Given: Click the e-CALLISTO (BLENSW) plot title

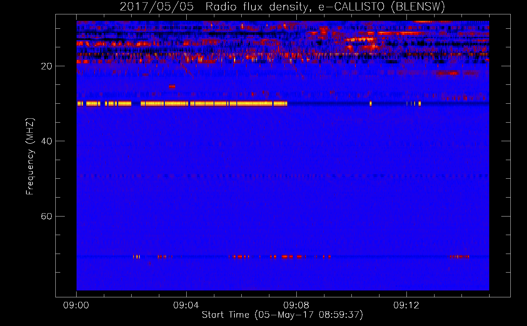Looking at the screenshot, I should (381, 7).
